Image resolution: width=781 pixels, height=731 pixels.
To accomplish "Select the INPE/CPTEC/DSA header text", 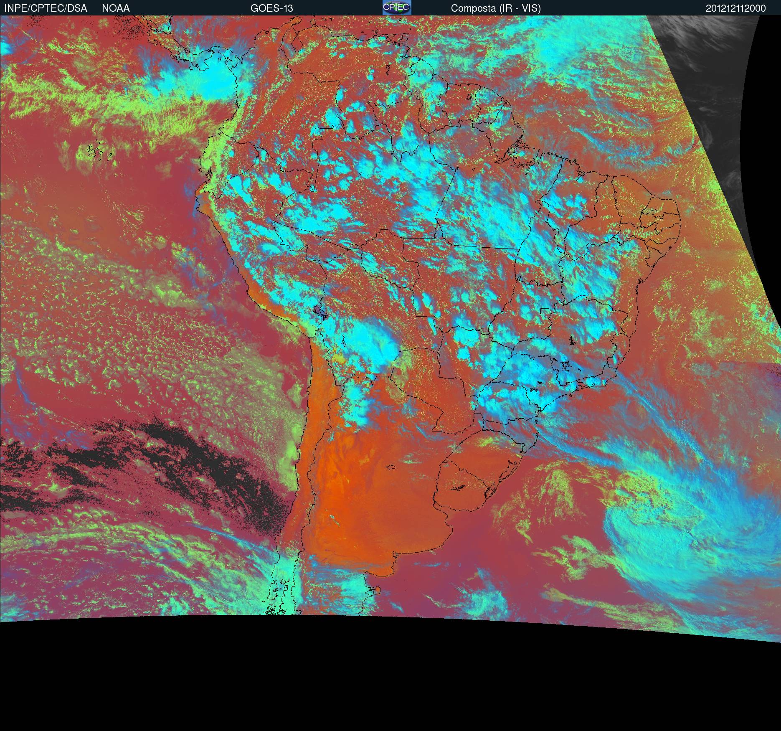I will pyautogui.click(x=46, y=8).
